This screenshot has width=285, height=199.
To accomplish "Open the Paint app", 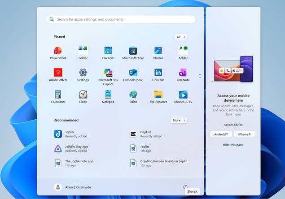I will pyautogui.click(x=133, y=97).
